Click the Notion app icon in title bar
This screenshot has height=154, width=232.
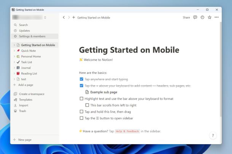pyautogui.click(x=13, y=10)
